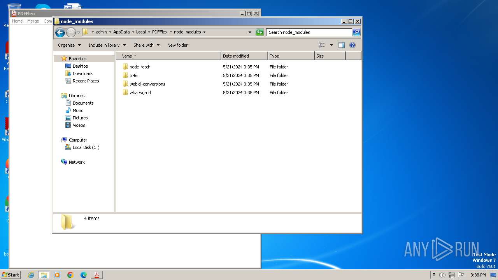Launch Google Chrome from the taskbar
This screenshot has height=280, width=498.
[x=70, y=275]
